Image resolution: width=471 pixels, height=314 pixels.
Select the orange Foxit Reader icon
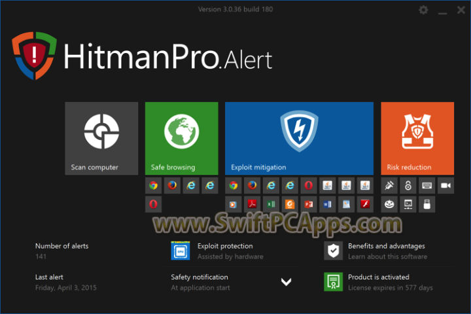(x=290, y=204)
